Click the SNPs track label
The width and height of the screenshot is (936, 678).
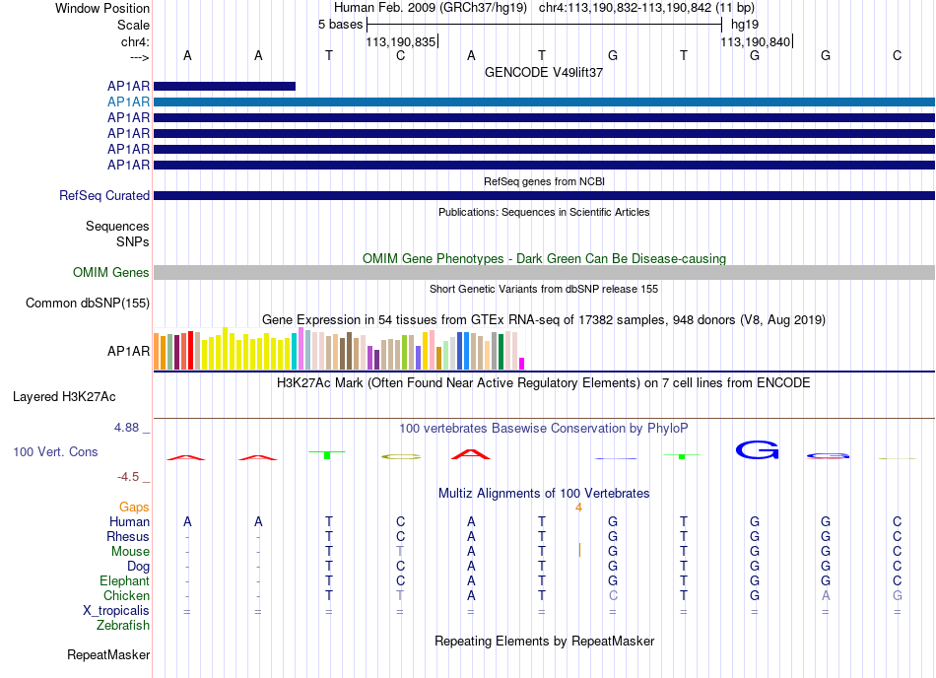pyautogui.click(x=133, y=241)
